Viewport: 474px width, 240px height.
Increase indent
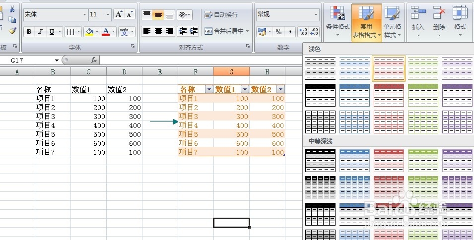click(x=194, y=31)
